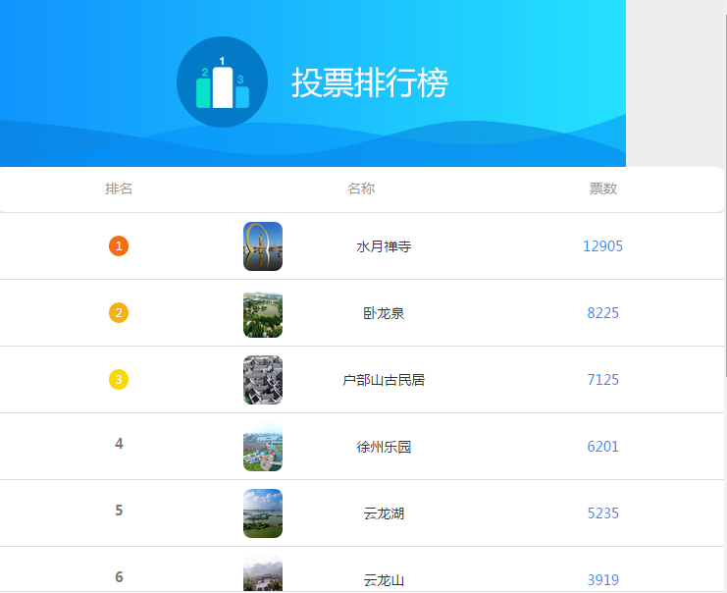Click the 排名 column header
Viewport: 727px width, 593px height.
pos(119,189)
